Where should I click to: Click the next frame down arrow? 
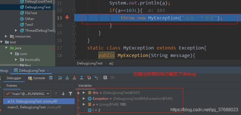point(63,94)
